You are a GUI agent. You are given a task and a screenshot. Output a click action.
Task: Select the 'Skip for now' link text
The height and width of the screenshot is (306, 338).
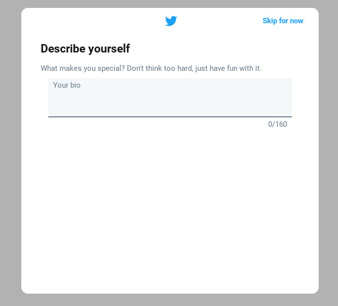pyautogui.click(x=283, y=21)
